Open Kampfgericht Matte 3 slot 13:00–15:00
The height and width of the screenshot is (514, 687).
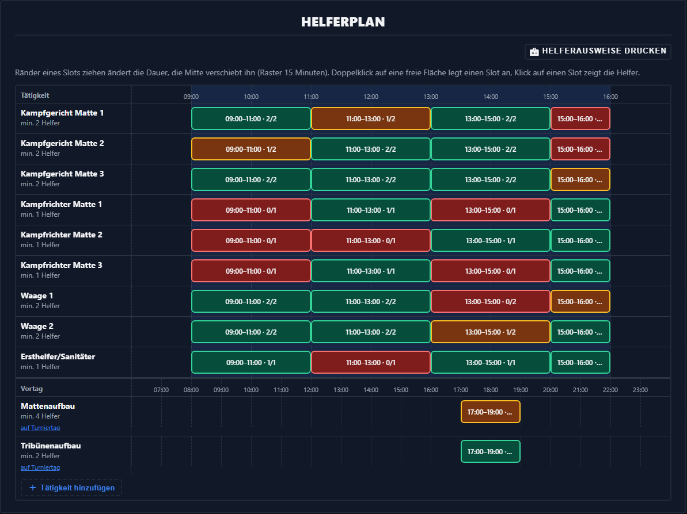click(490, 179)
